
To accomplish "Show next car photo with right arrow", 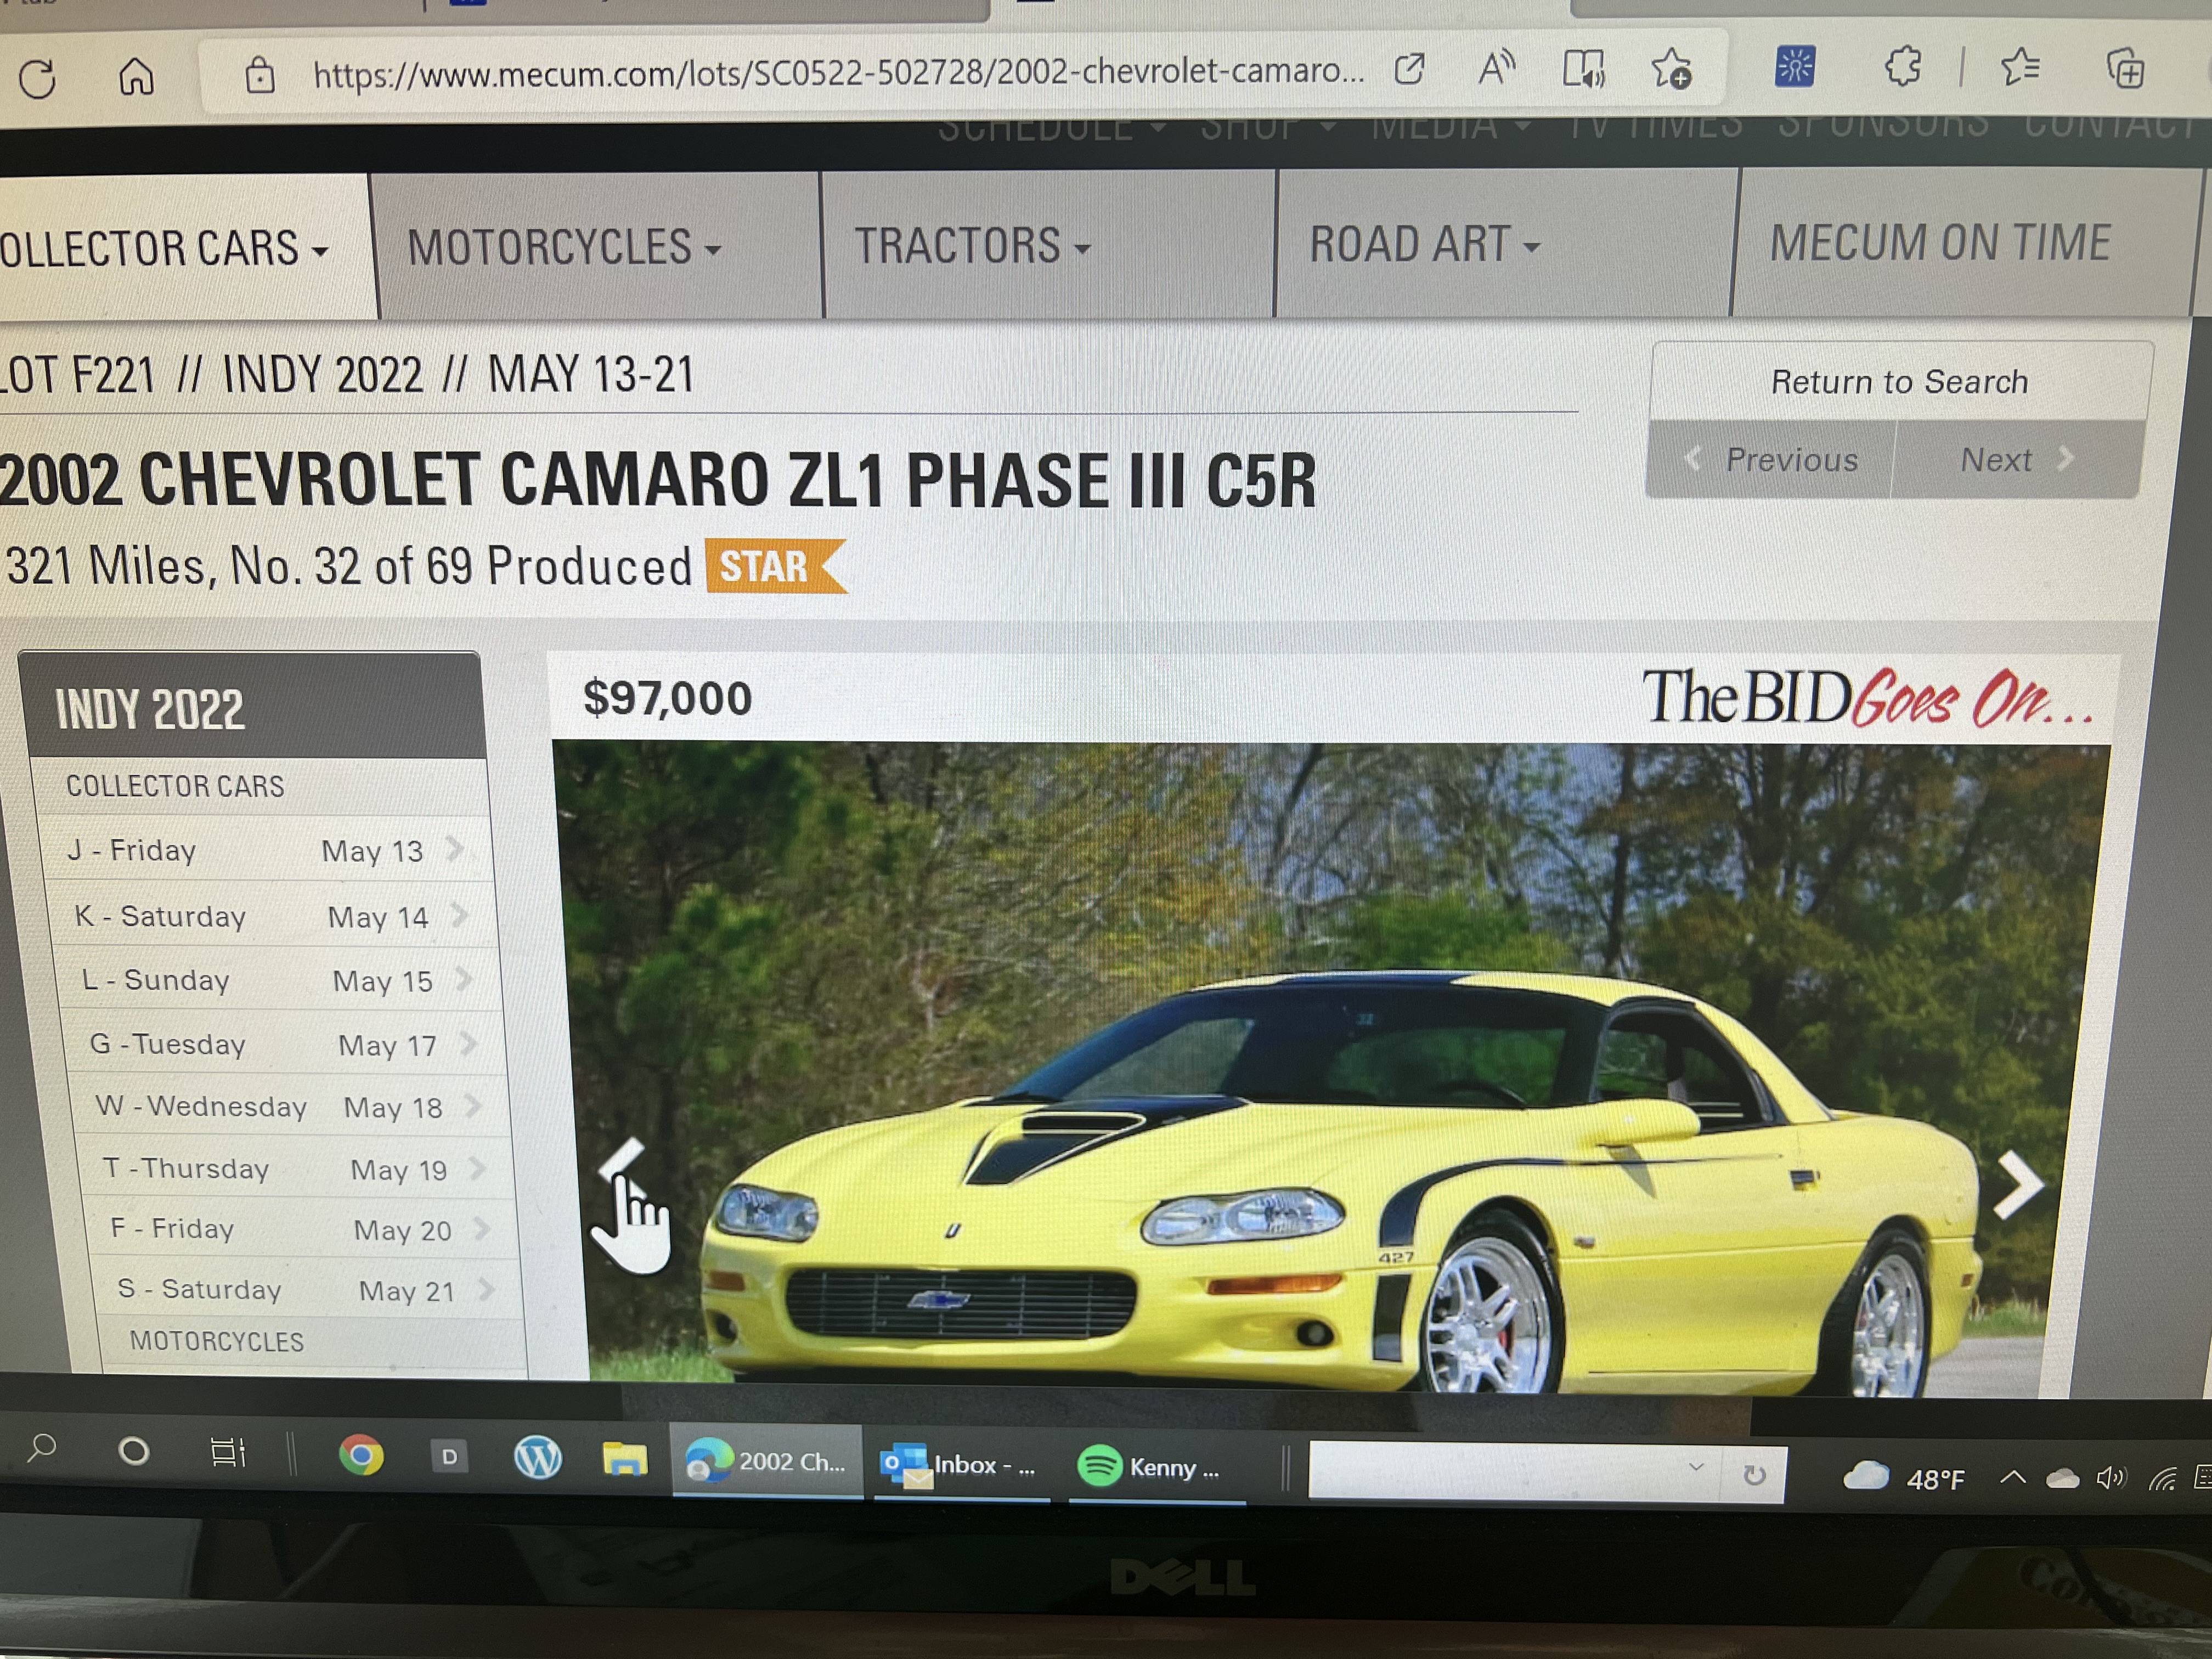I will [x=2018, y=1184].
